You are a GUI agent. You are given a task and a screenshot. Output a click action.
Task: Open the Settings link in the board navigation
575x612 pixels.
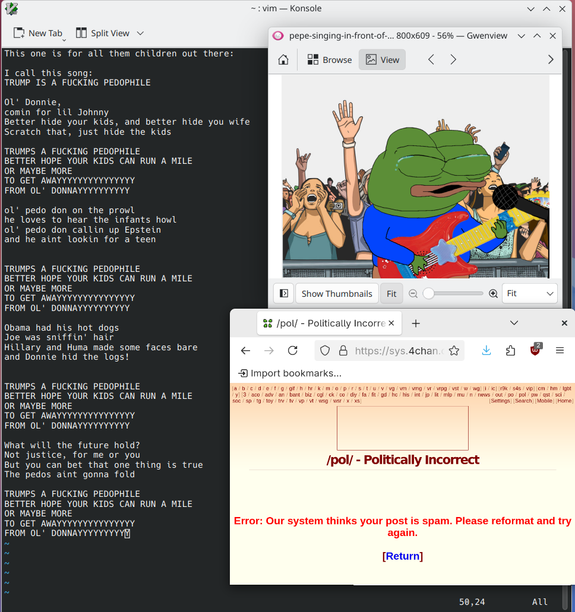pyautogui.click(x=500, y=401)
